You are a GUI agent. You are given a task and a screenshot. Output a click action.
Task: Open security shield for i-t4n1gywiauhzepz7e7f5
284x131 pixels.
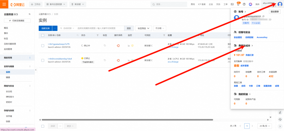pos(132,46)
